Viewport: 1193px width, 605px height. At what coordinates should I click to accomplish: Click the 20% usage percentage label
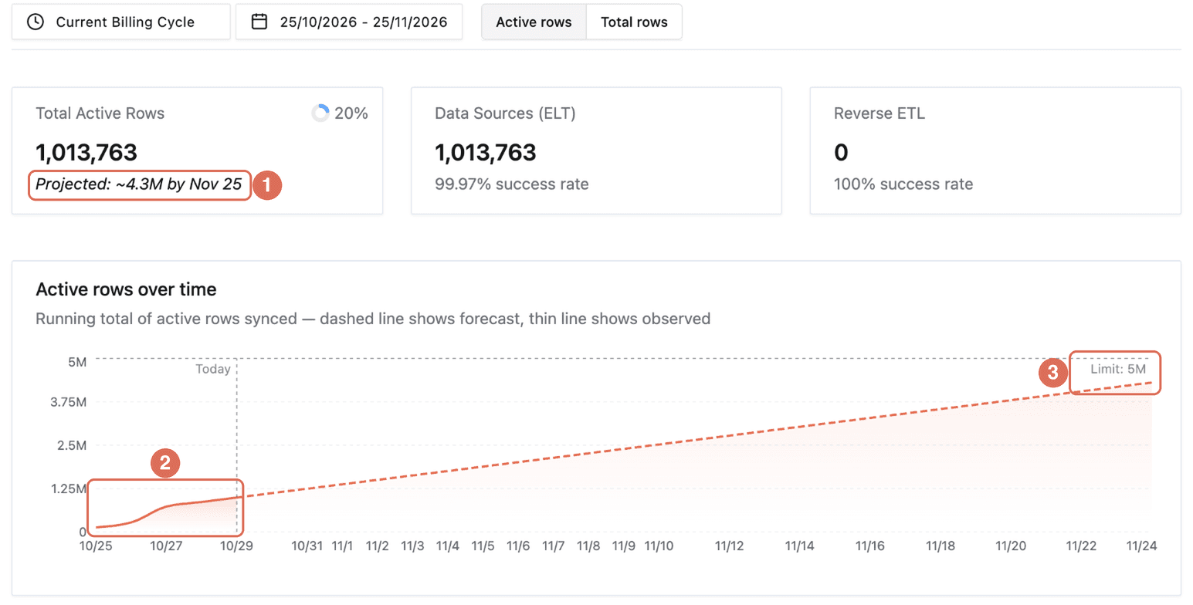pos(351,113)
